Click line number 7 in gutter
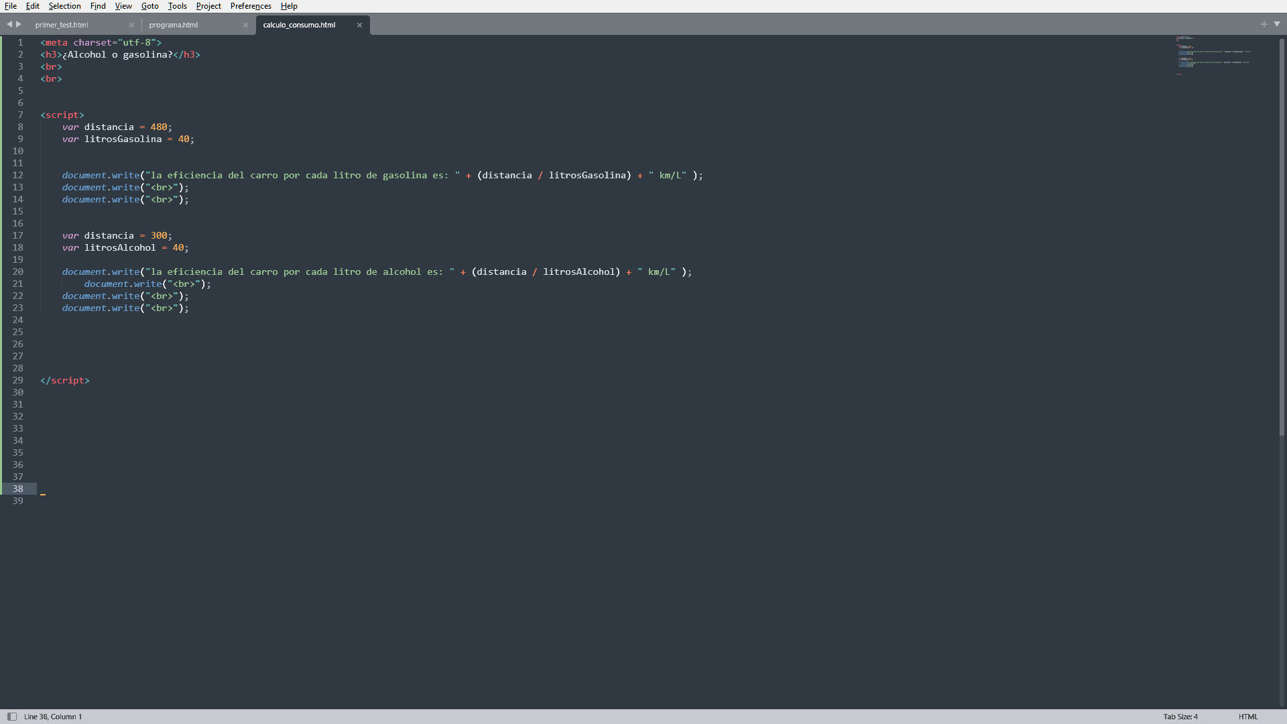This screenshot has width=1287, height=724. coord(20,115)
